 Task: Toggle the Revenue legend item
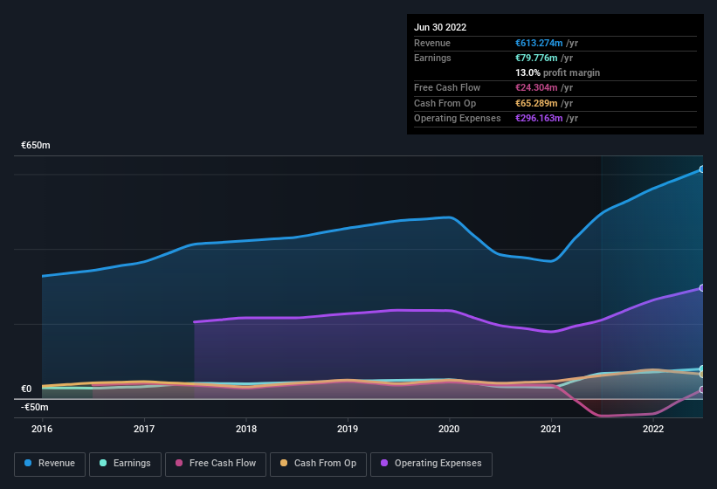50,464
